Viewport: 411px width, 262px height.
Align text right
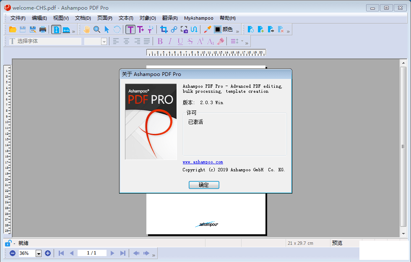pos(137,41)
